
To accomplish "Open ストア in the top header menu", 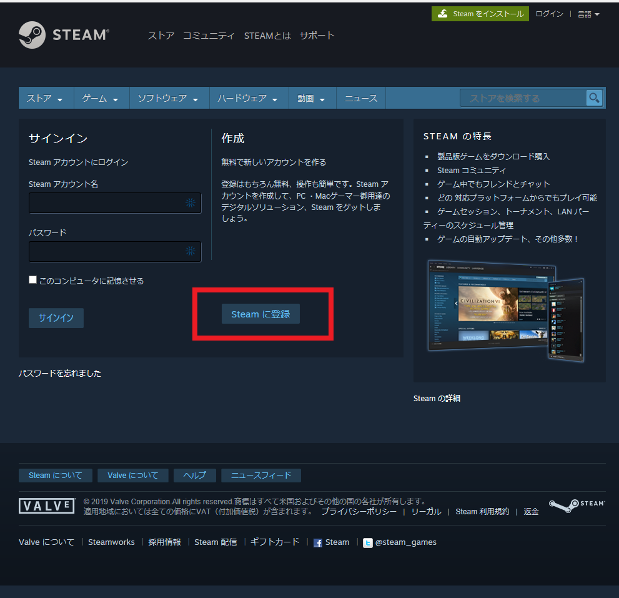I will pos(161,36).
